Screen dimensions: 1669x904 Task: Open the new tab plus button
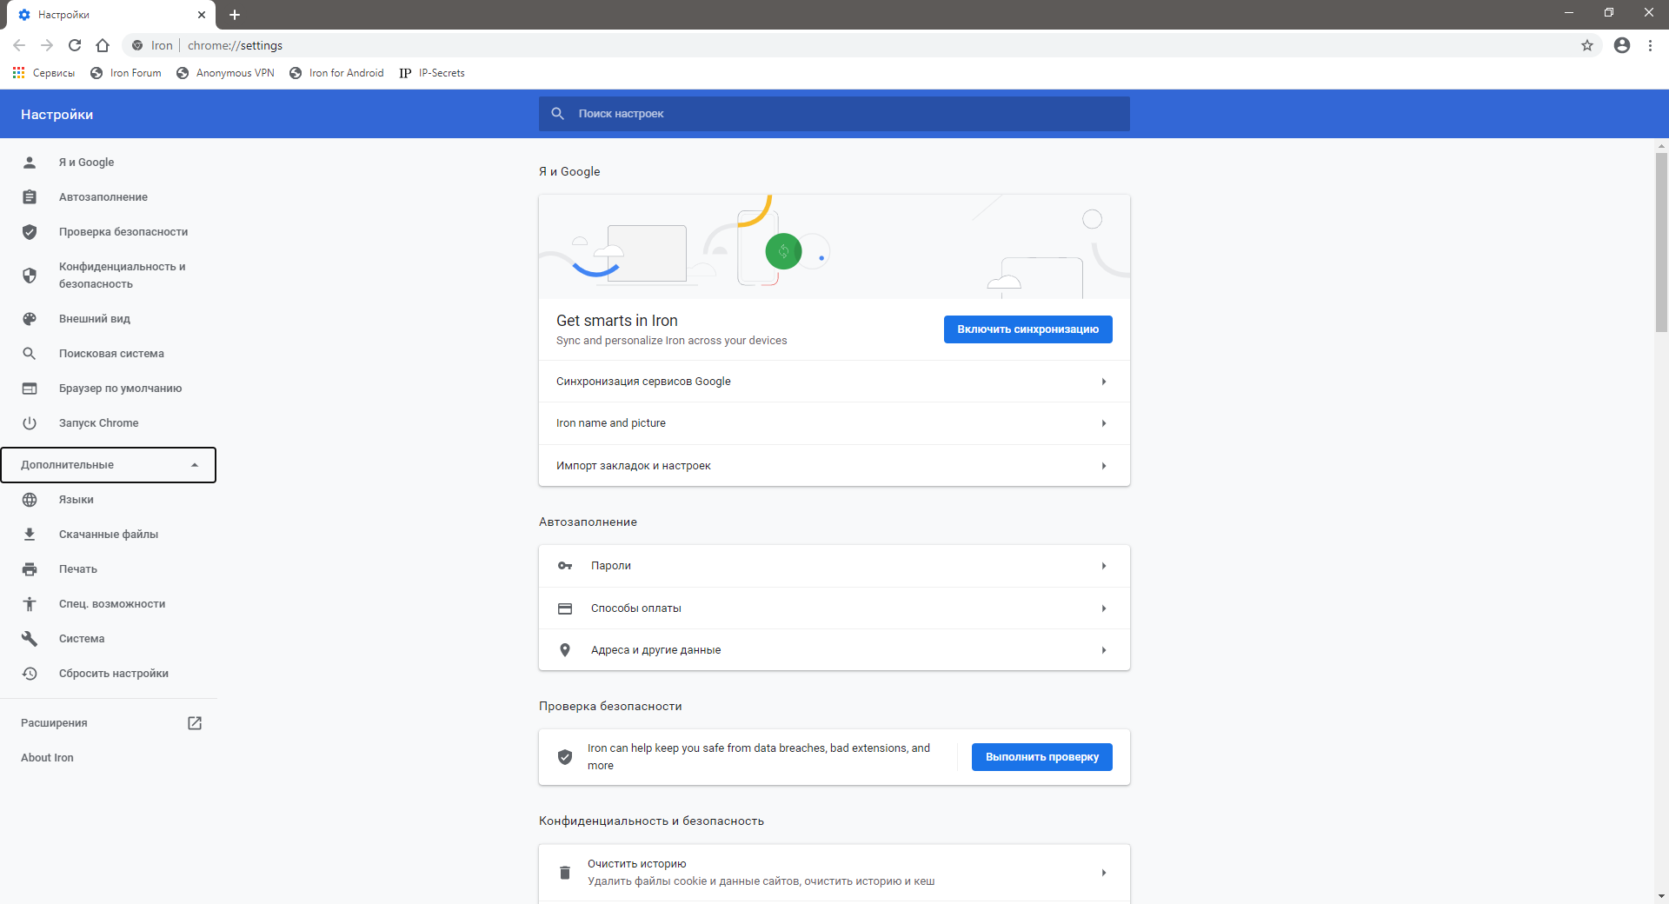point(235,15)
